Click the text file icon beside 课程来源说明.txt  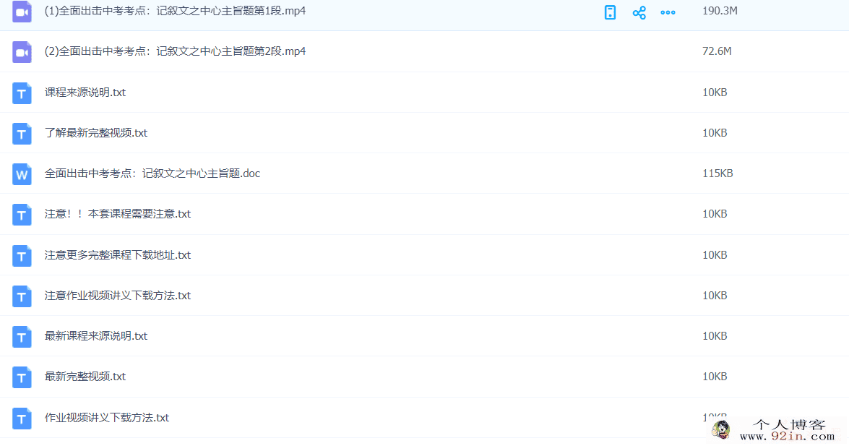point(22,93)
